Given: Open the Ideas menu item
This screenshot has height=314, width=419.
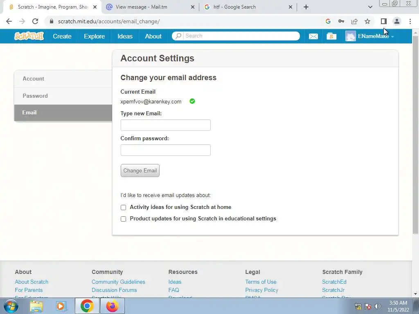Looking at the screenshot, I should coord(125,36).
